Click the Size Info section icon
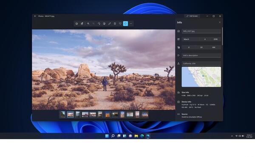The height and width of the screenshot is (157, 255). [x=178, y=93]
